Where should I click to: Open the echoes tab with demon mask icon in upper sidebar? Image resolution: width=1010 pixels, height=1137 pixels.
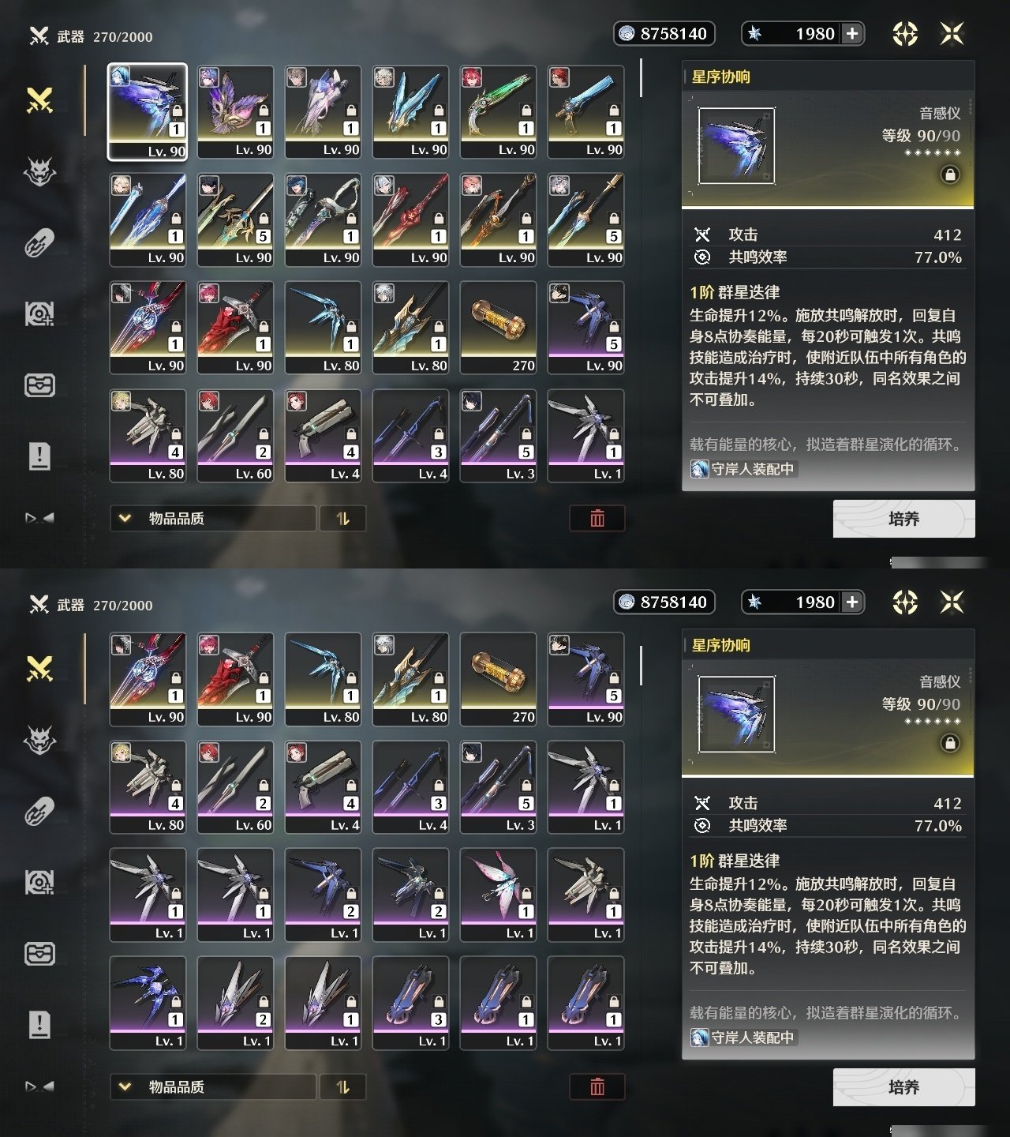pos(39,171)
